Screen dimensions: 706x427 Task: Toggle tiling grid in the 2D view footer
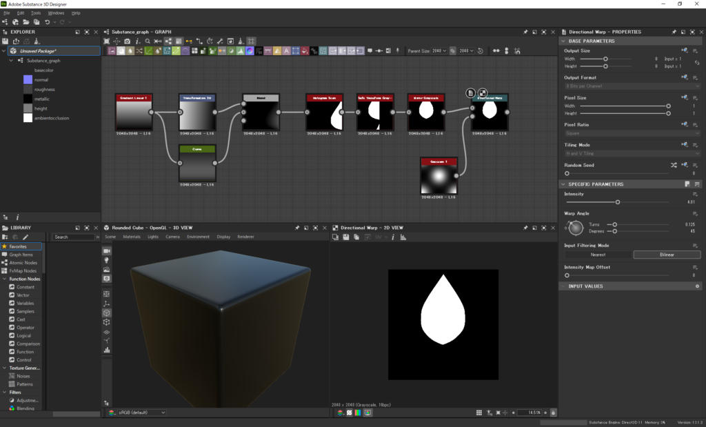point(479,413)
